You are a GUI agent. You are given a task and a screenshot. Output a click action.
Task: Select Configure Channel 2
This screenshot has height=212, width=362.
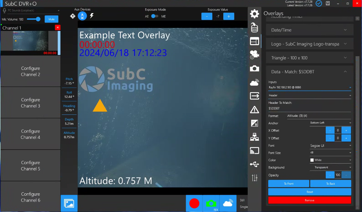pos(30,71)
